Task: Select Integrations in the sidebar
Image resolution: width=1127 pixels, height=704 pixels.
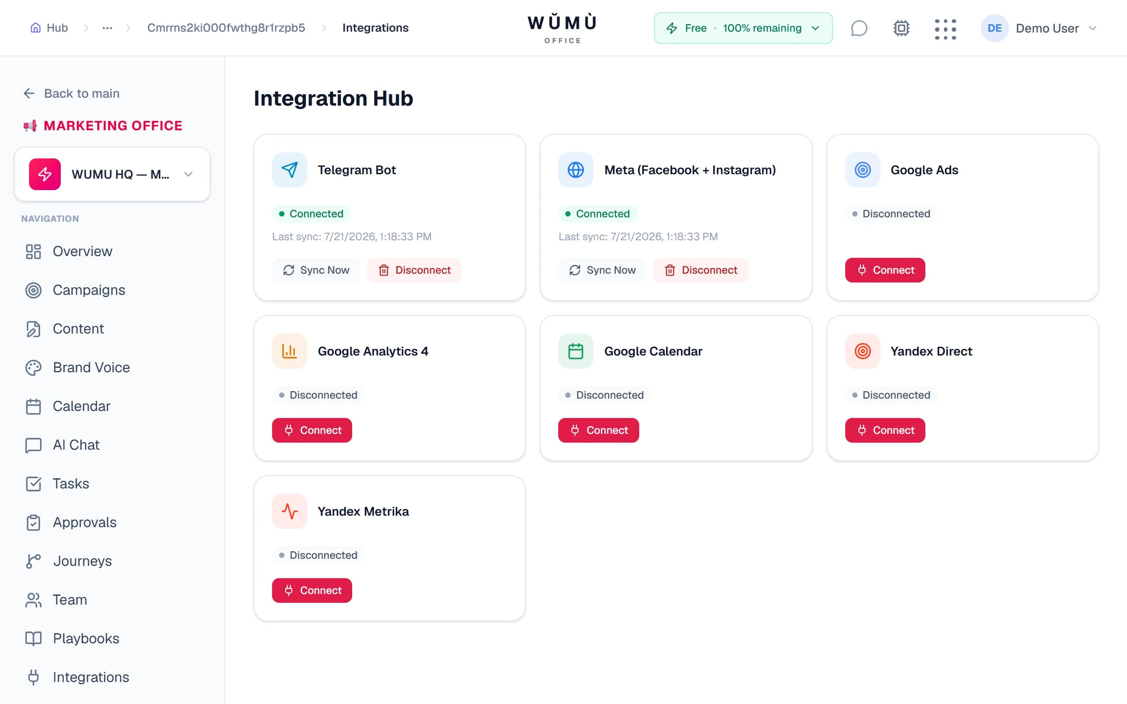Action: [x=112, y=677]
